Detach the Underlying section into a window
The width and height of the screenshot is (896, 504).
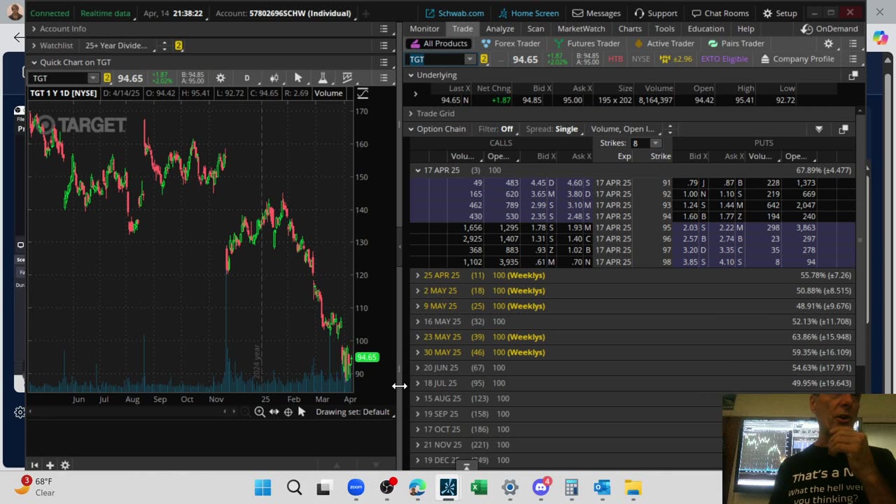853,75
